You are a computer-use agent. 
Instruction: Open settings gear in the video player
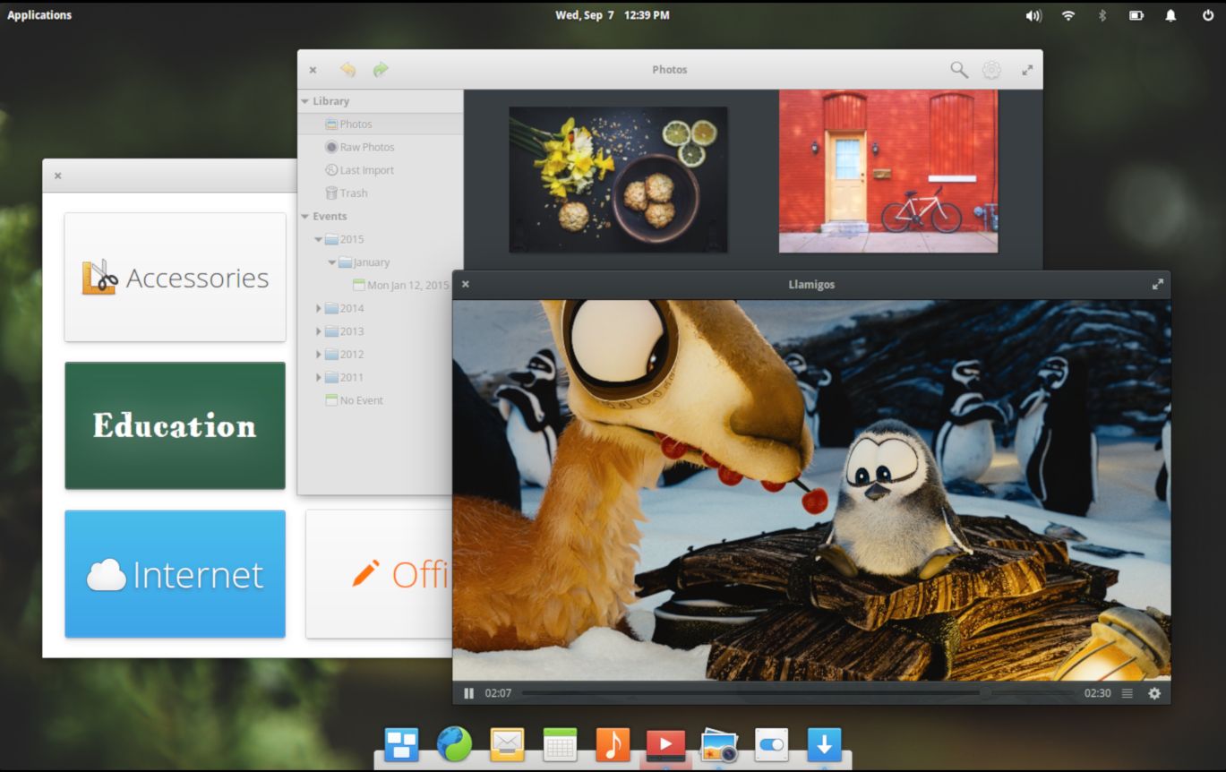click(x=1155, y=692)
